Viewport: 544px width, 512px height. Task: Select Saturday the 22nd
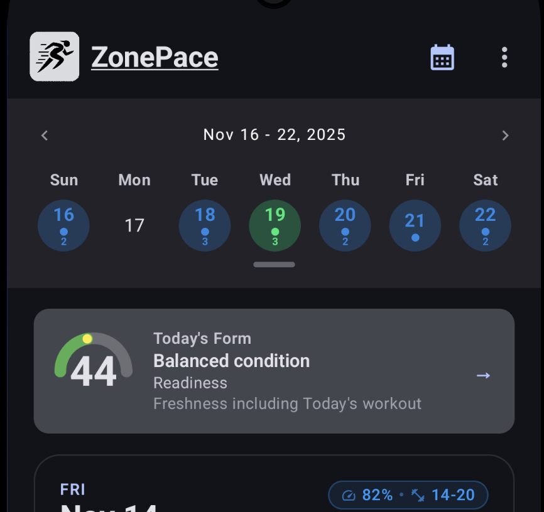click(x=486, y=225)
